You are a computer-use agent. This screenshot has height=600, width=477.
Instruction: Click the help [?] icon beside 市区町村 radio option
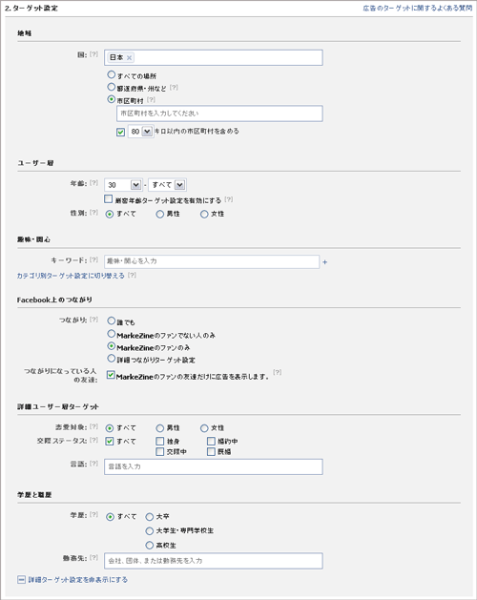pos(151,100)
